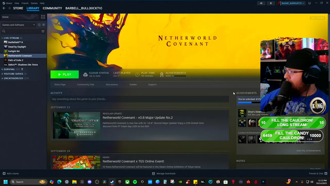Open Spotify from the taskbar
Image resolution: width=330 pixels, height=186 pixels.
(135, 182)
